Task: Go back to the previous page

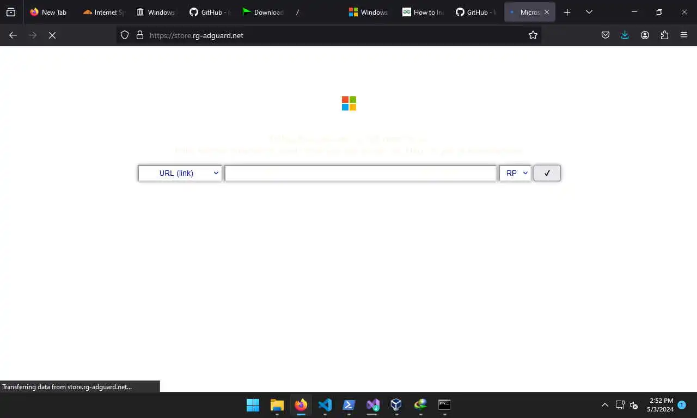Action: point(13,35)
